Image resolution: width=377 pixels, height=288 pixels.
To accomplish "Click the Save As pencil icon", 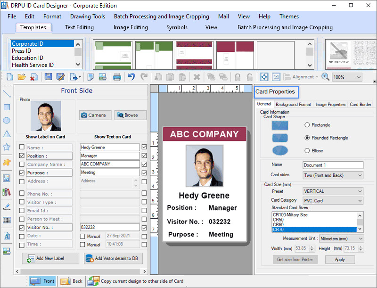I will [60, 77].
